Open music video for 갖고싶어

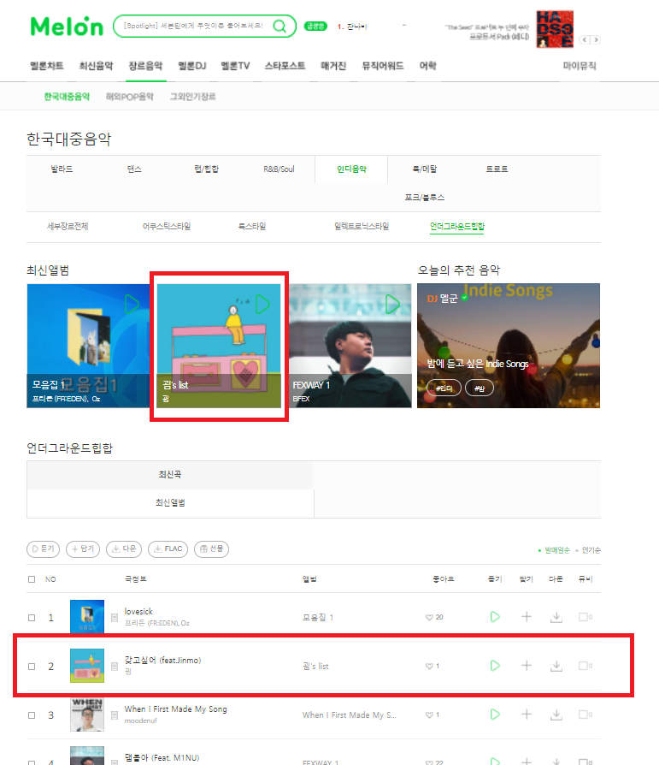(x=585, y=666)
